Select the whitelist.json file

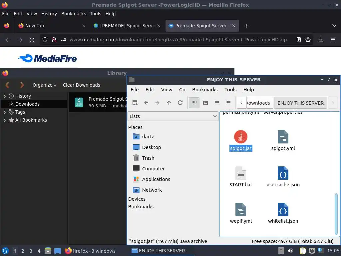pyautogui.click(x=283, y=213)
